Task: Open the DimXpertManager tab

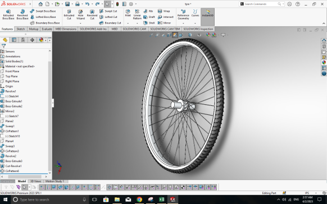Action: pos(32,40)
